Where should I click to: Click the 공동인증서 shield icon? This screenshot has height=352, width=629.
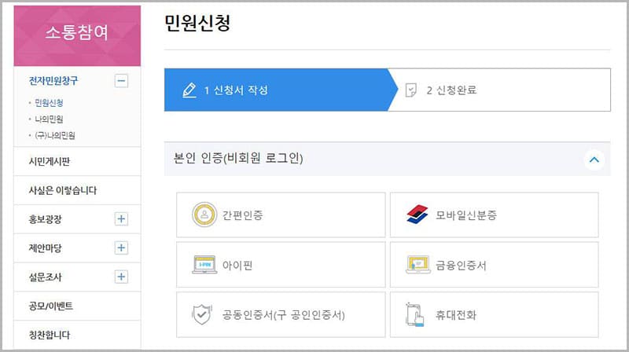203,315
